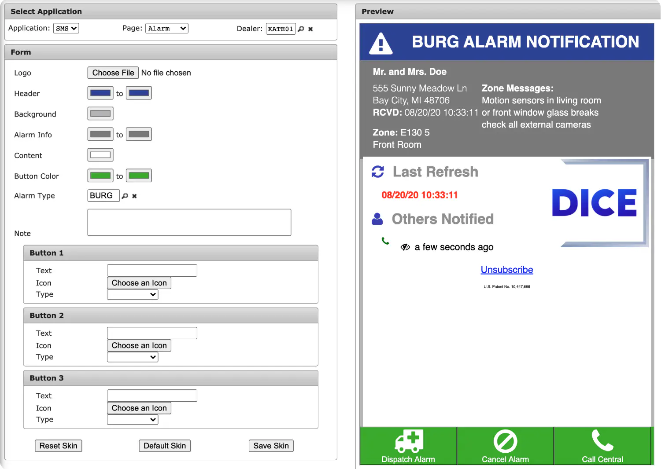Clear the Alarm Type with the X icon
The image size is (665, 469).
pos(134,196)
